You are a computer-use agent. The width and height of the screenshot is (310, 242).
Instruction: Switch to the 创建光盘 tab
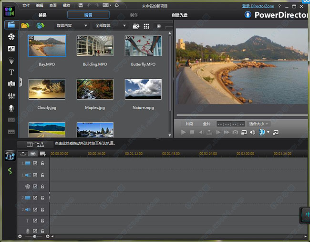179,15
